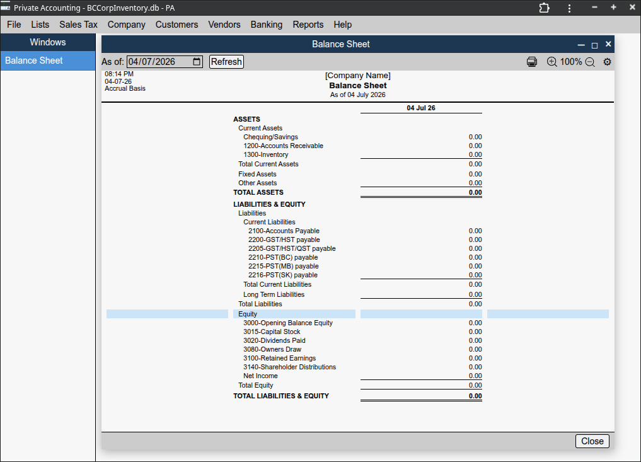Select 2210-PST(BC) payable row
This screenshot has height=462, width=641.
[358, 258]
